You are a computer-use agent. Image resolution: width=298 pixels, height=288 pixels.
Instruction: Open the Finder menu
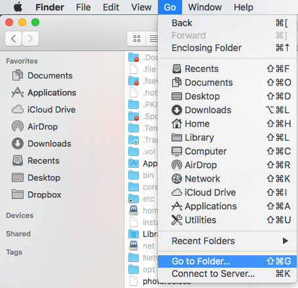pos(50,7)
